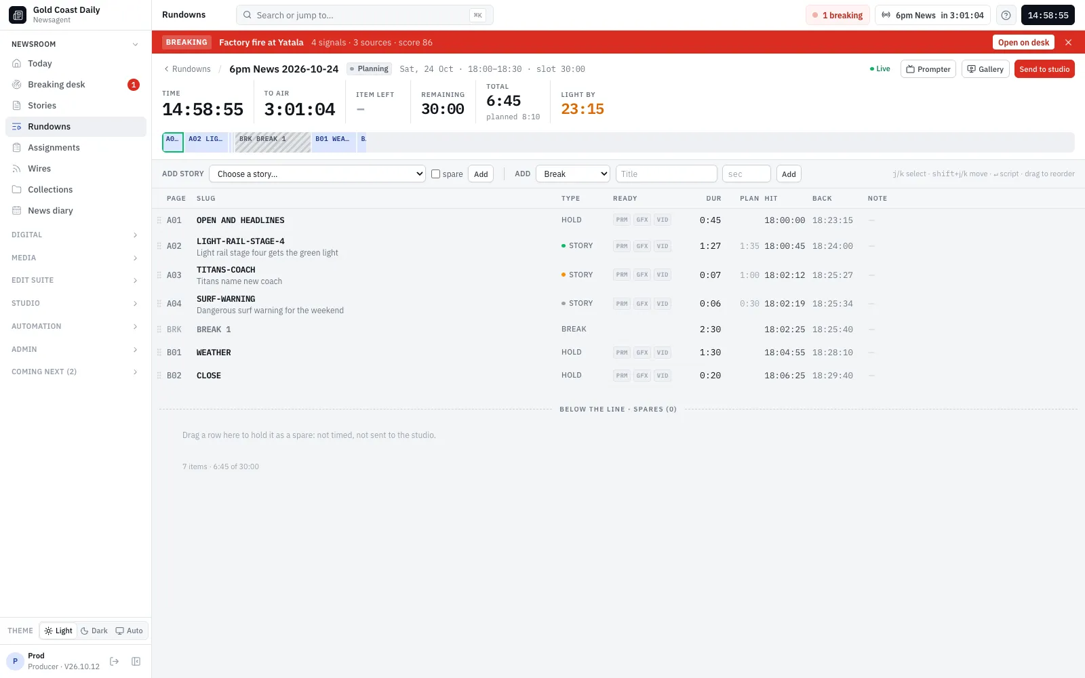The width and height of the screenshot is (1085, 678).
Task: Click drag handle for row A01
Action: pos(159,220)
